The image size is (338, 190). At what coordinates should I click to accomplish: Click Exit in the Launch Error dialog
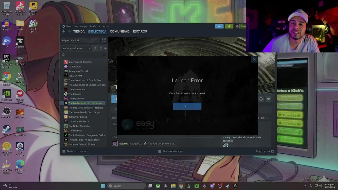[187, 106]
